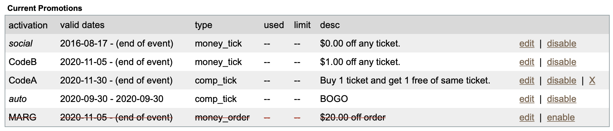
Task: Edit the MARG promotion
Action: click(x=526, y=117)
